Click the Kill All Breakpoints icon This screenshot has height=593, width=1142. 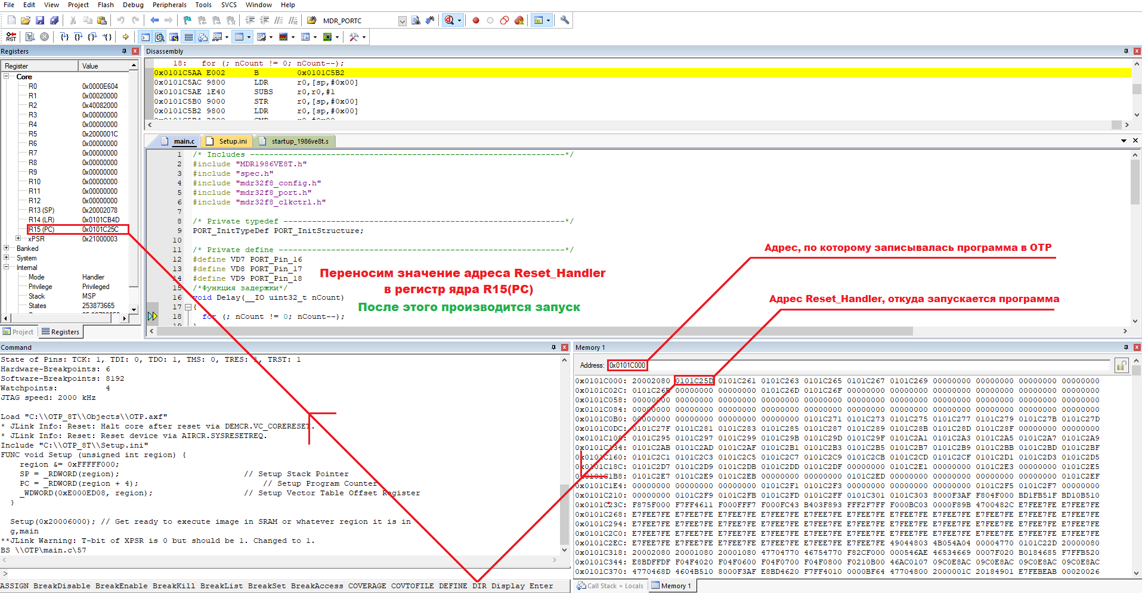pos(519,20)
